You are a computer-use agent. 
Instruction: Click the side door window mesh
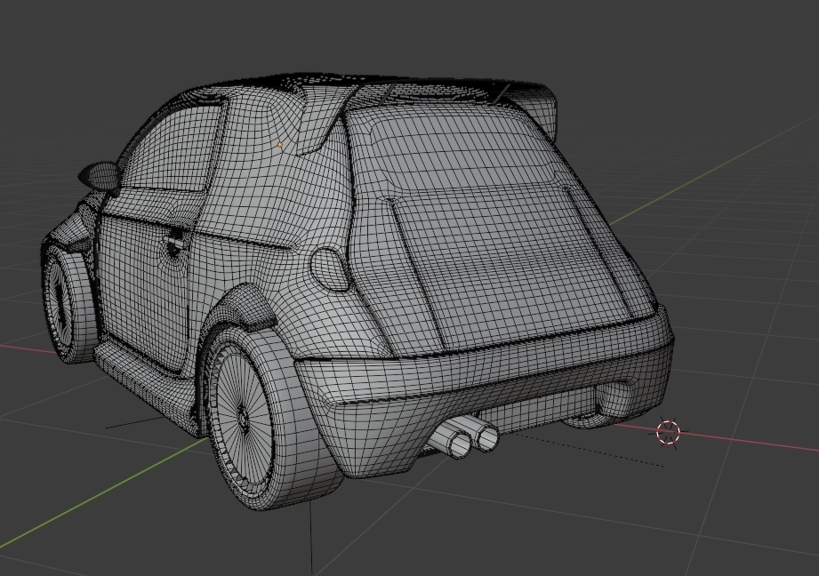coord(173,148)
